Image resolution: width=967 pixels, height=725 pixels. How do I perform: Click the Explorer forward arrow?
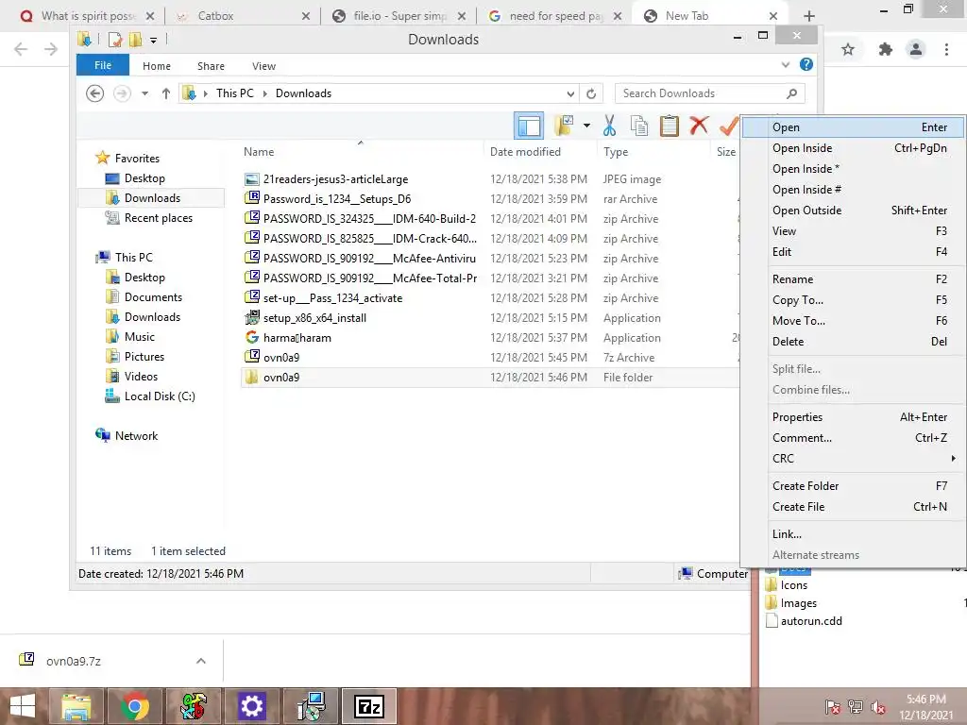pos(122,93)
